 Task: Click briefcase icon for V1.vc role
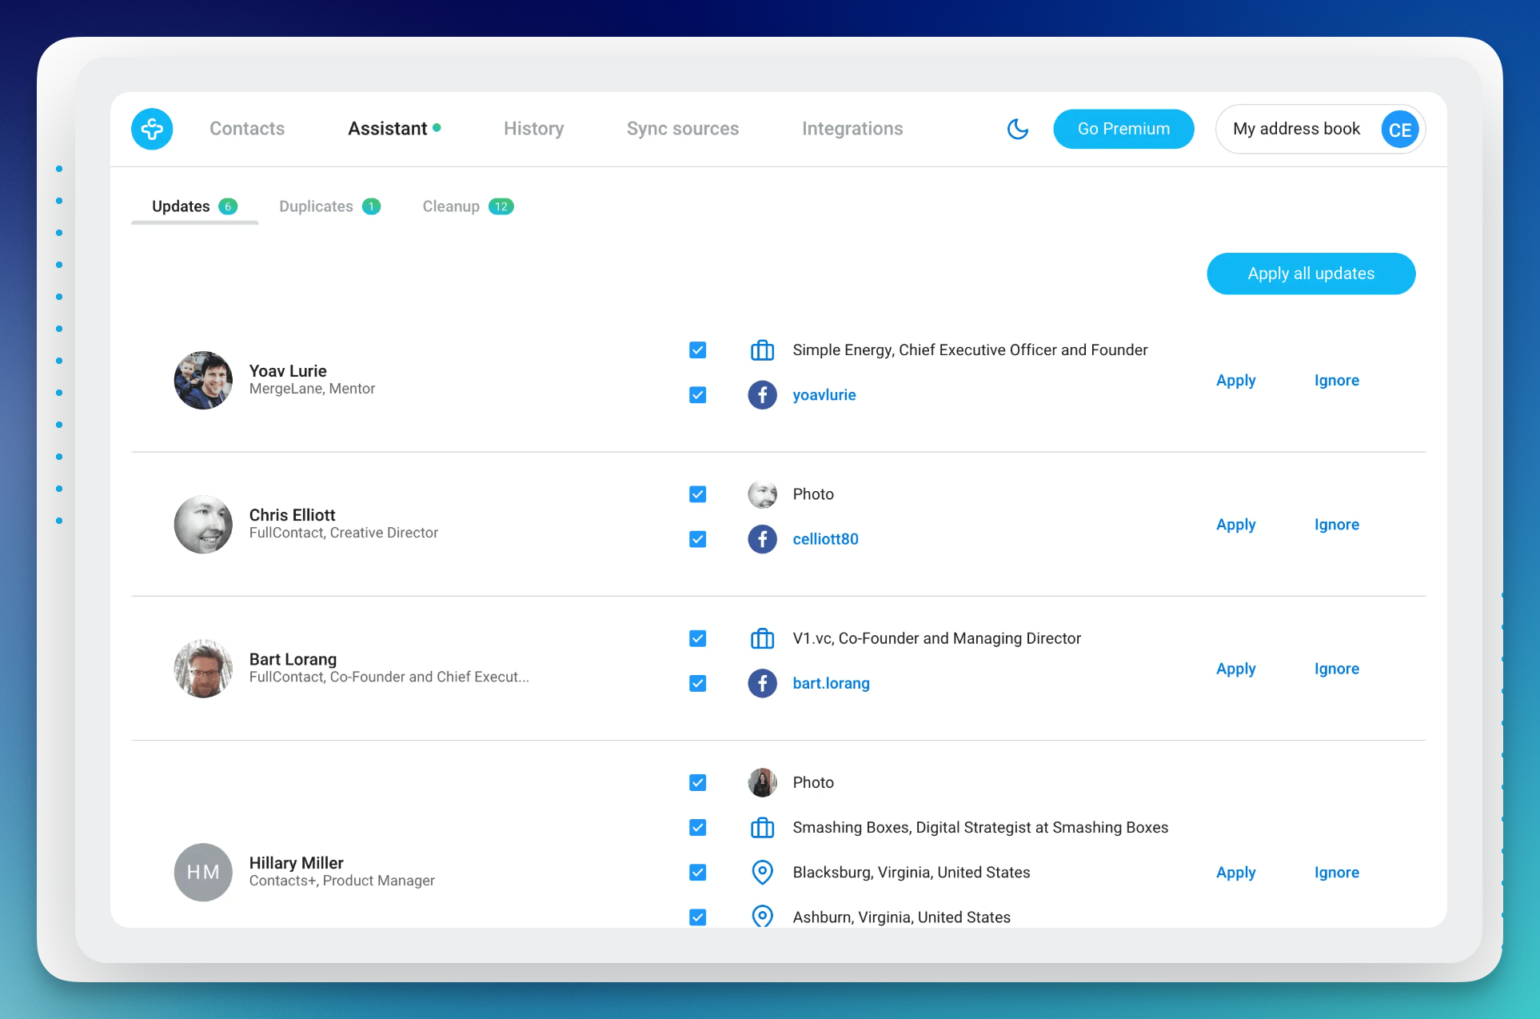click(762, 638)
